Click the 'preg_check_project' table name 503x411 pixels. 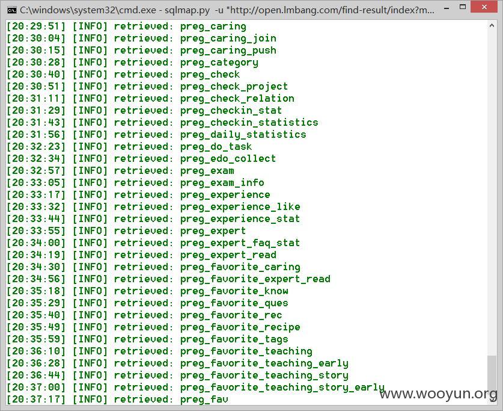(x=234, y=87)
